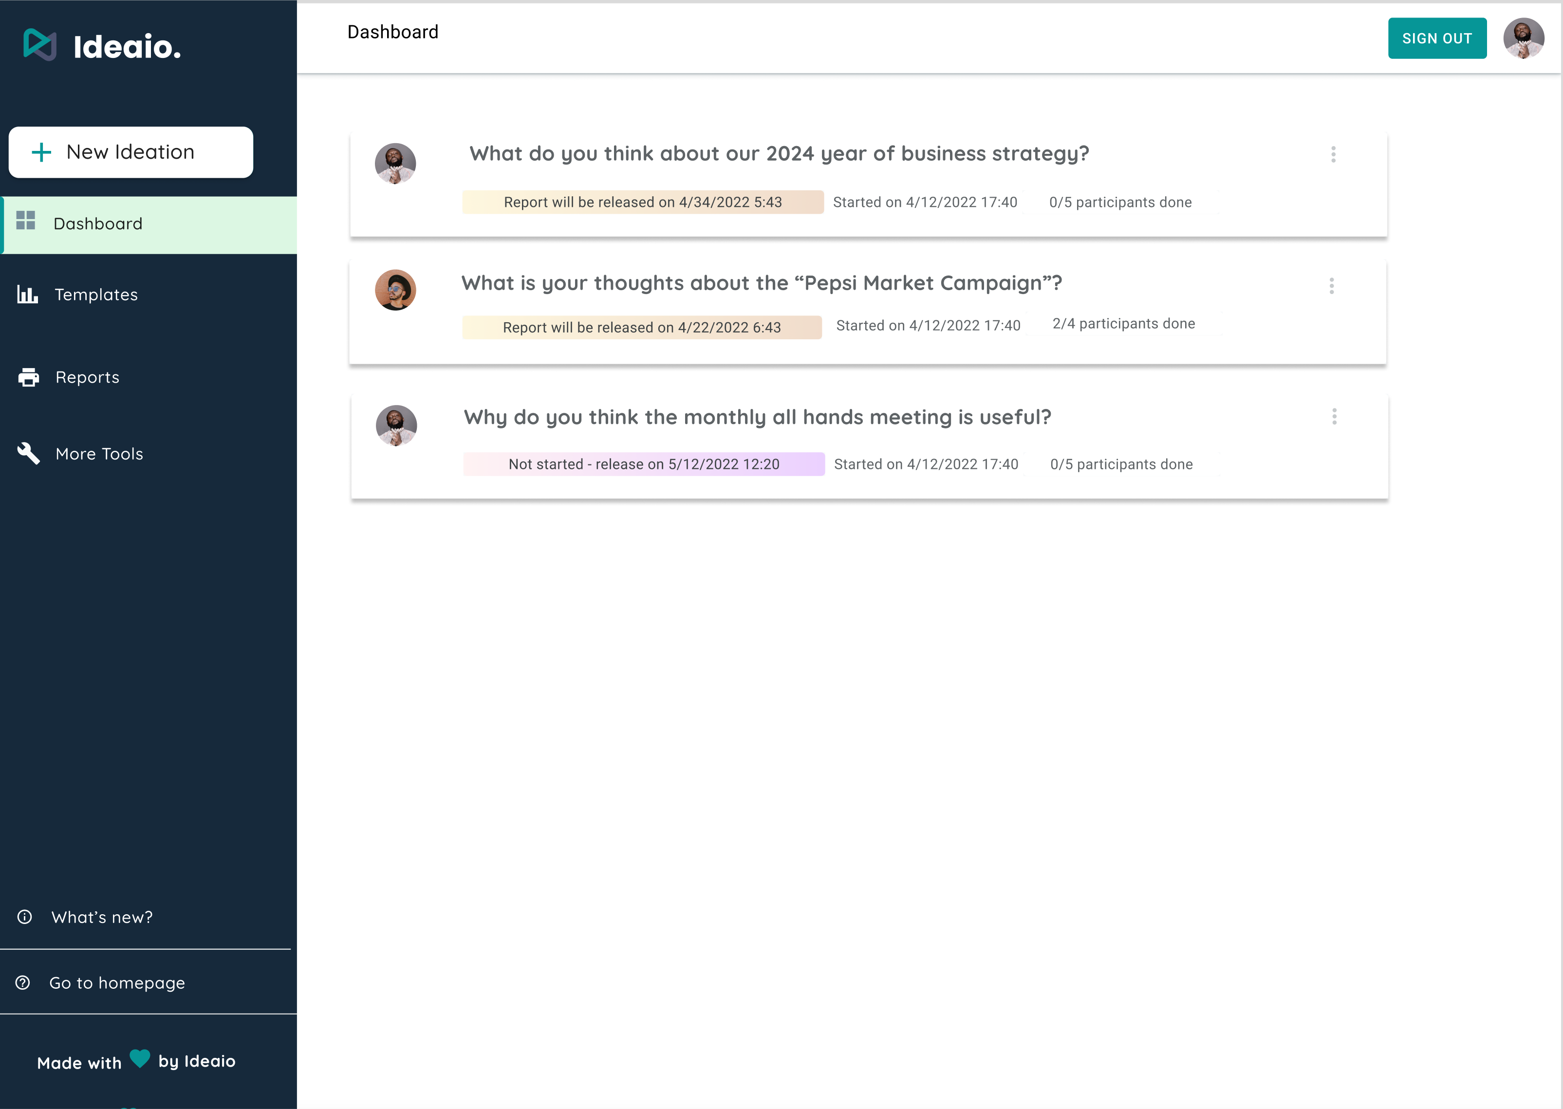
Task: Click the Go to homepage question icon
Action: tap(23, 982)
